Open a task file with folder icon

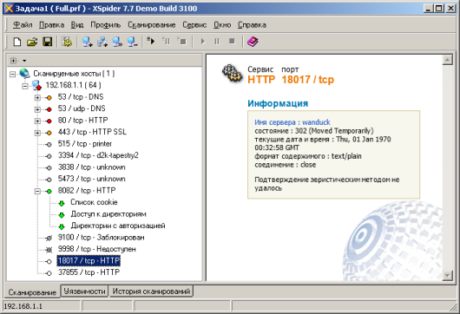tap(32, 42)
